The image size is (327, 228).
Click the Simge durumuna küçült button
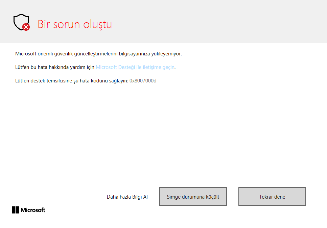click(x=193, y=196)
